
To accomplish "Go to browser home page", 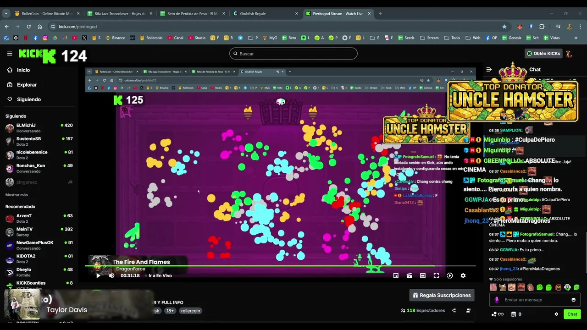I will (39, 27).
